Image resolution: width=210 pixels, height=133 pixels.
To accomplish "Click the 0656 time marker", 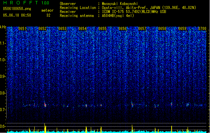I will point(123,29).
